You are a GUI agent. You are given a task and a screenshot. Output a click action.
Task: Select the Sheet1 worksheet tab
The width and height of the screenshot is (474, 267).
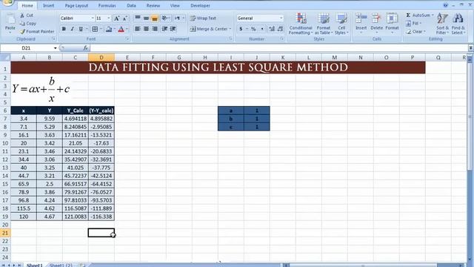[35, 265]
